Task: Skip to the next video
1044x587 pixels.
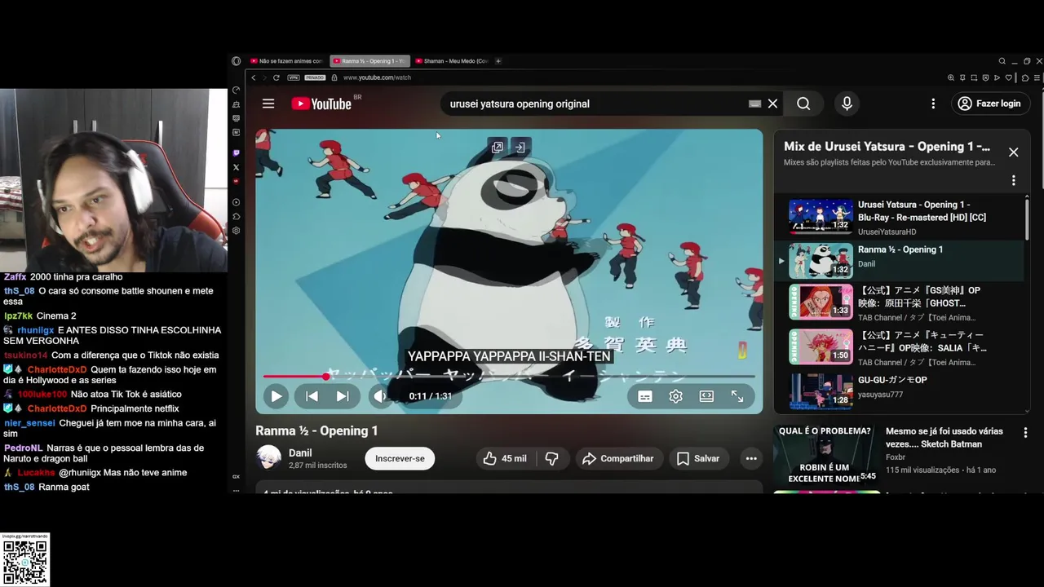Action: (x=343, y=396)
